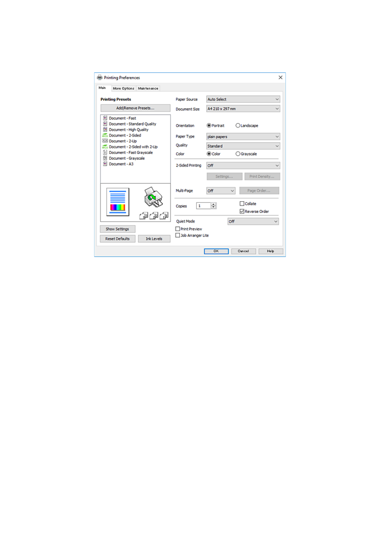This screenshot has height=537, width=380.
Task: Select 'Document - 2-Sided with 2-Up' preset text
Action: [133, 147]
